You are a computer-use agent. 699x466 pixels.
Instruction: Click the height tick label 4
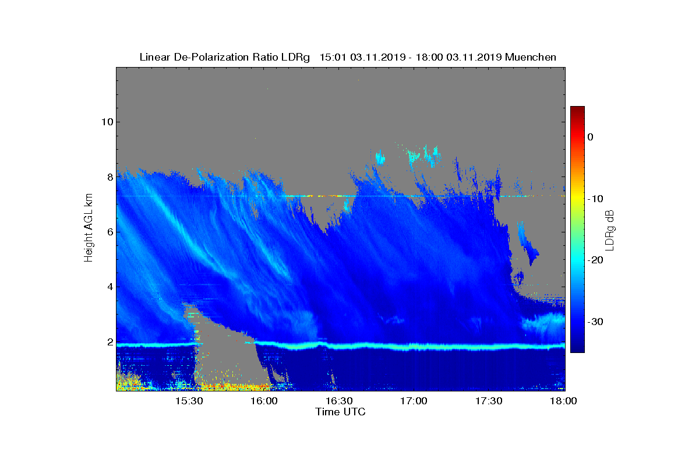[110, 287]
